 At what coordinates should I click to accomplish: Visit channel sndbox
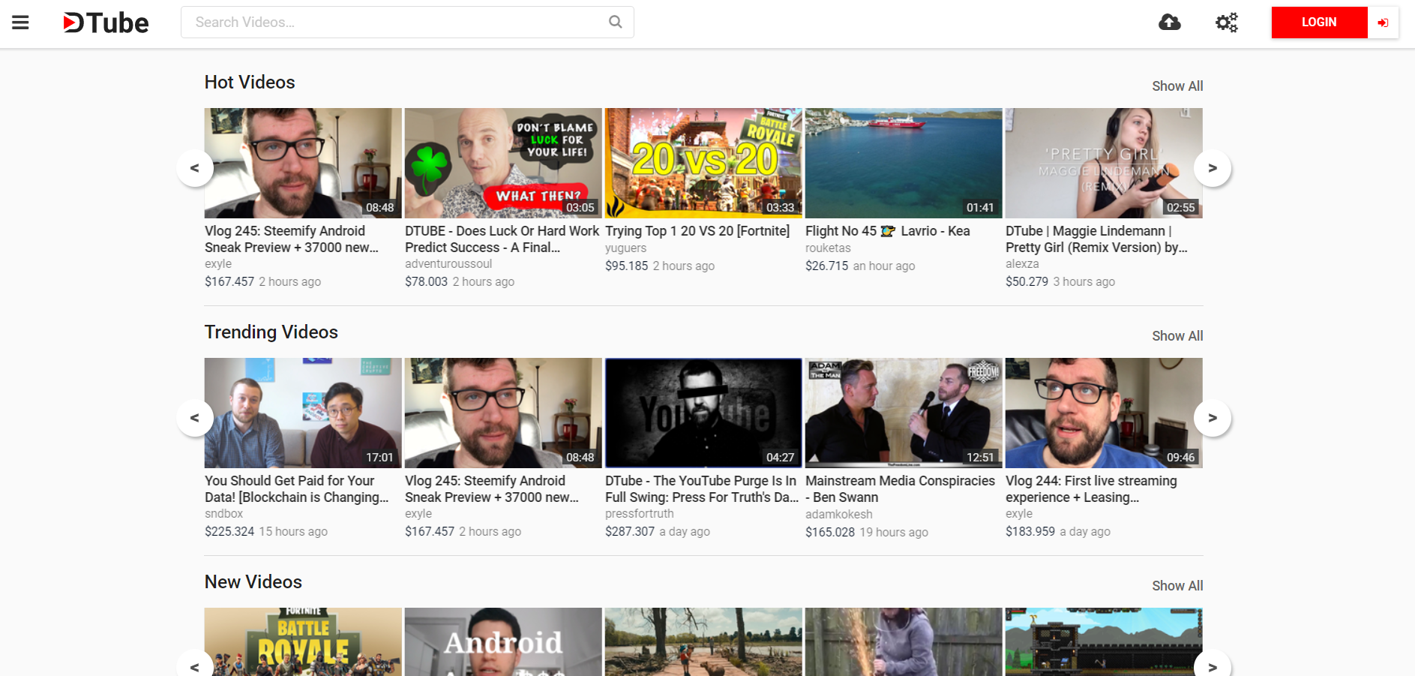click(223, 514)
